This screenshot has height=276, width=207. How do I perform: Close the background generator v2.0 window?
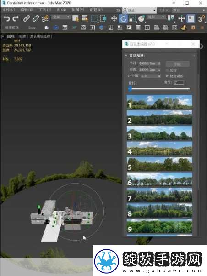[193, 44]
